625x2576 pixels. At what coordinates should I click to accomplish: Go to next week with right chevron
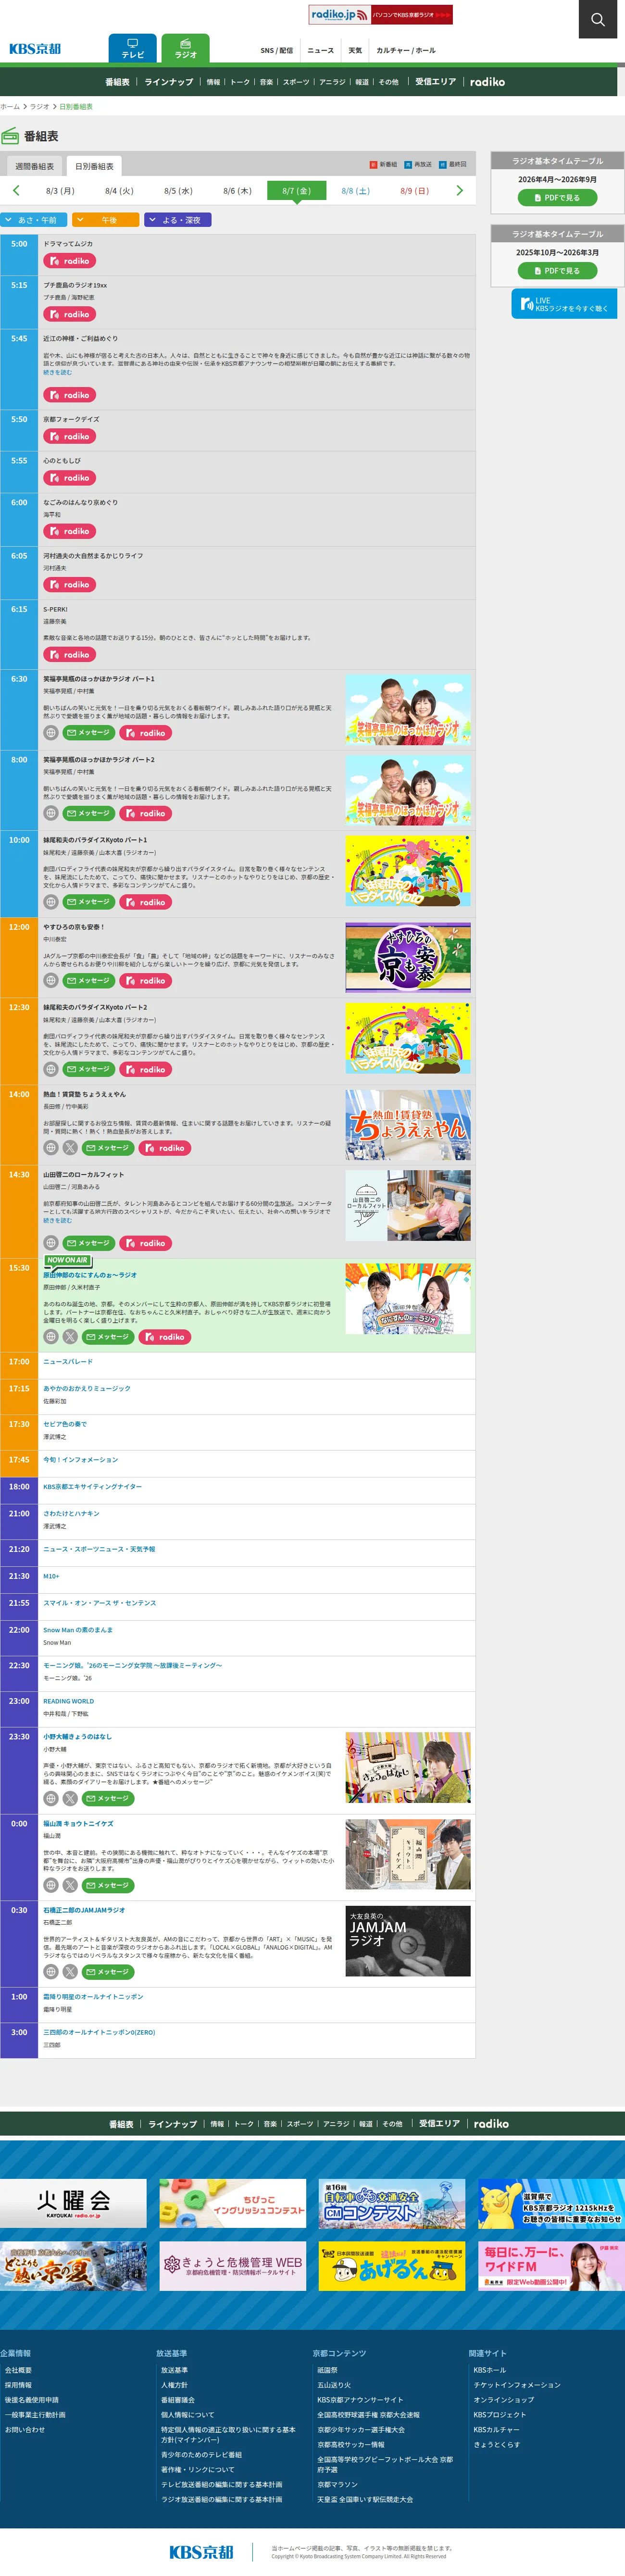(x=459, y=190)
